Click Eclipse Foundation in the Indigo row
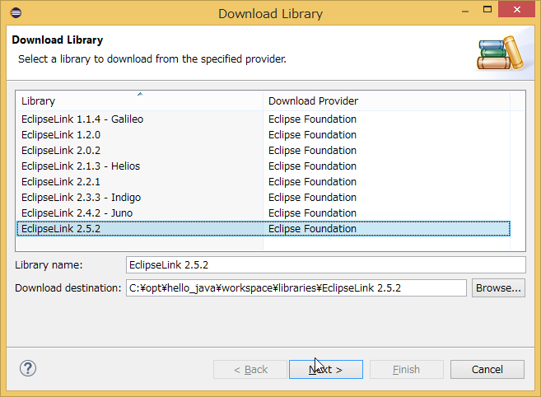This screenshot has width=541, height=397. pos(312,197)
